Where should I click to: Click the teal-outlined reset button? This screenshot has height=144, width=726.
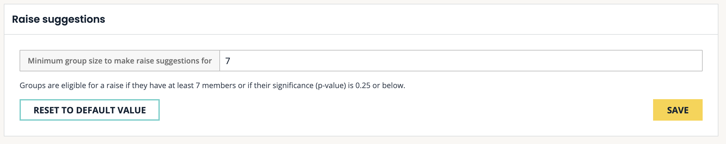[x=90, y=110]
